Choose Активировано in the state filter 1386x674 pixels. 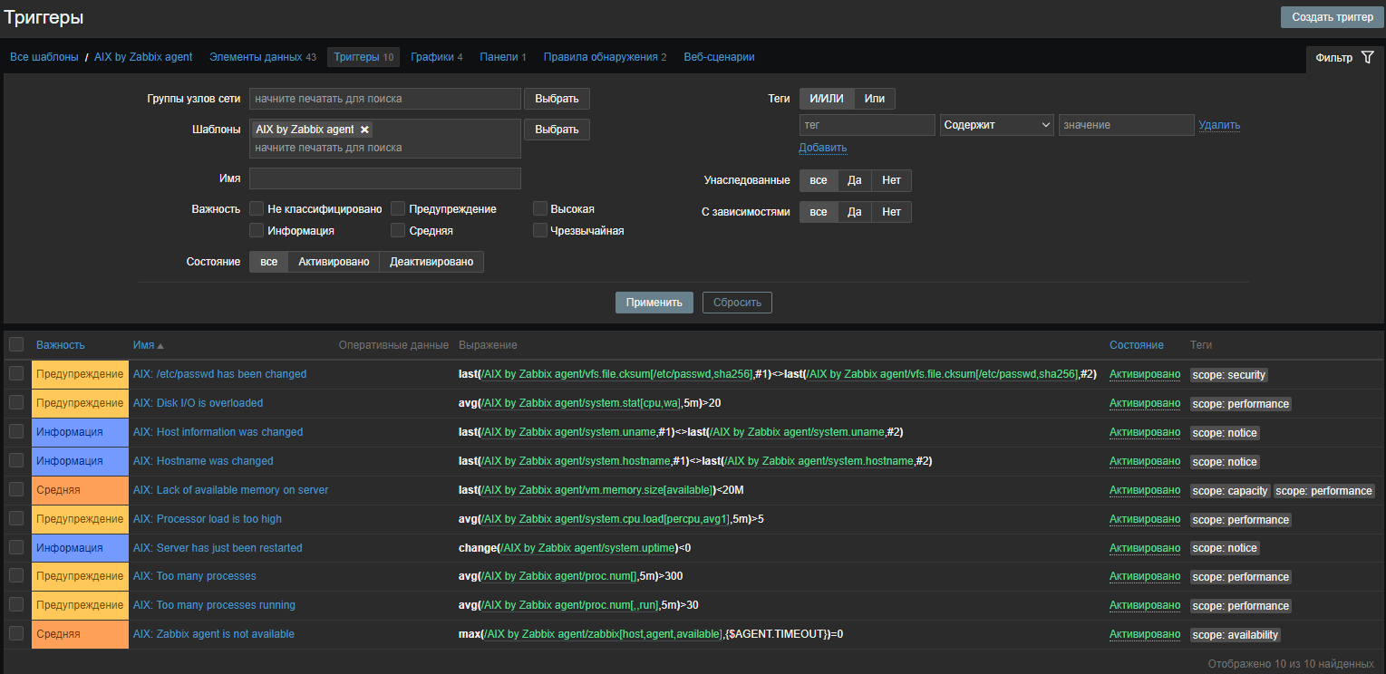(x=334, y=262)
